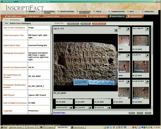Click the Scanned Photograph value
This screenshot has width=161, height=129.
pos(37,45)
